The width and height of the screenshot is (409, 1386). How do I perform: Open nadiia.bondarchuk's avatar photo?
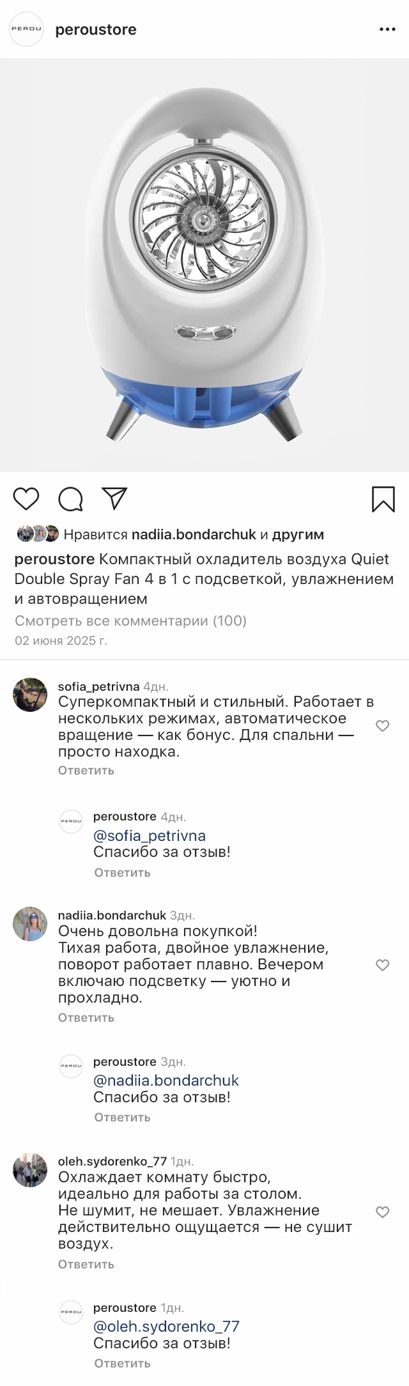[30, 923]
